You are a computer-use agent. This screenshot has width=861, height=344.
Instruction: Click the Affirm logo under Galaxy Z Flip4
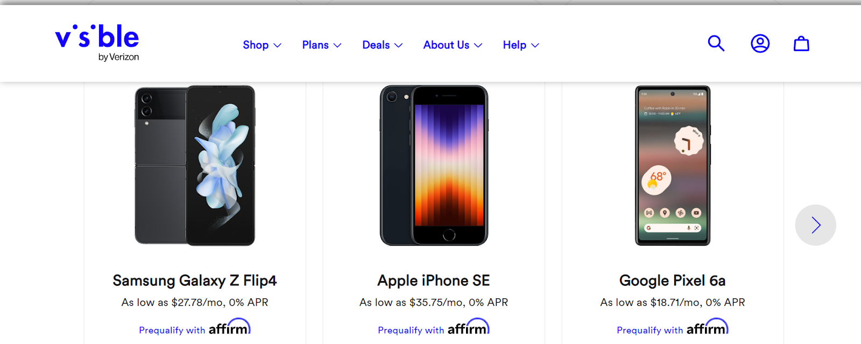pos(229,328)
